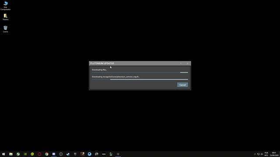Click the "Downloading files..." status text
Screen dimensions: 280x157
point(99,70)
